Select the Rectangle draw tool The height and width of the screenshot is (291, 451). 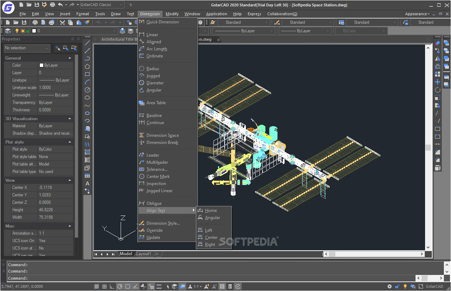pyautogui.click(x=87, y=74)
